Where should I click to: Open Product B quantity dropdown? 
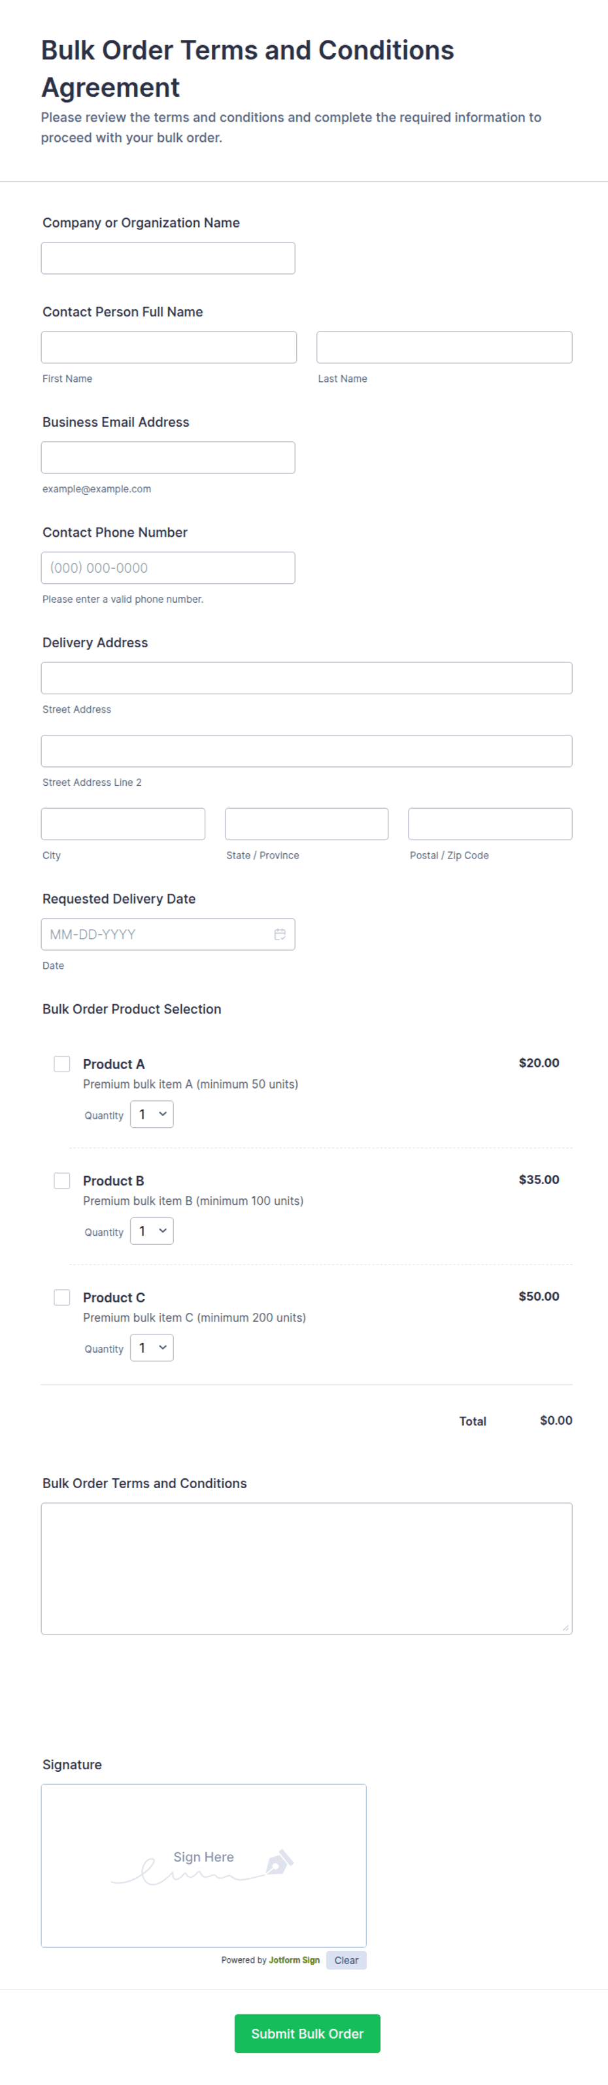[152, 1231]
